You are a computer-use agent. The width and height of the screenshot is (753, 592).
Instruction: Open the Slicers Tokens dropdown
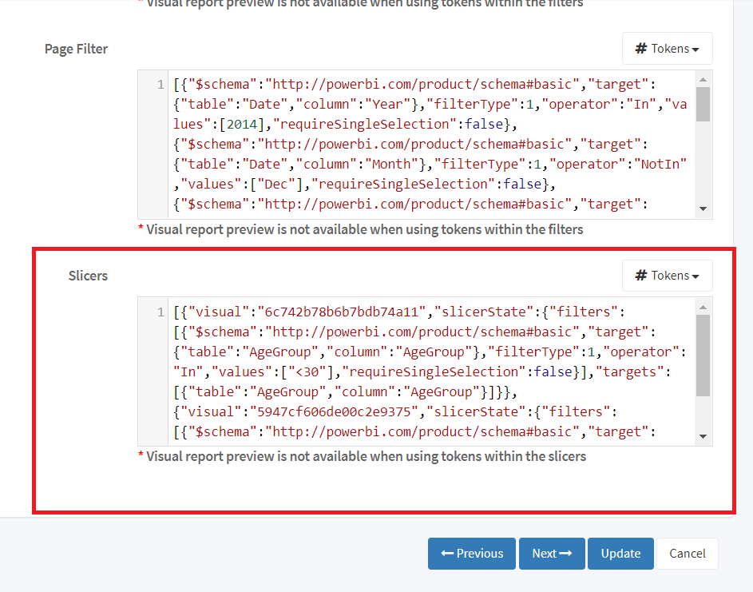(667, 276)
